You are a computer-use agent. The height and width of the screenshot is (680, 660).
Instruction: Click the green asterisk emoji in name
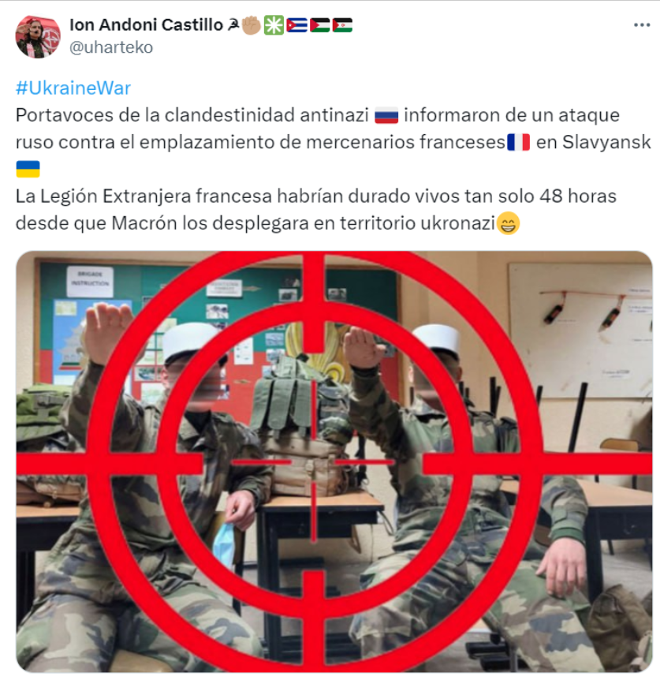point(274,25)
